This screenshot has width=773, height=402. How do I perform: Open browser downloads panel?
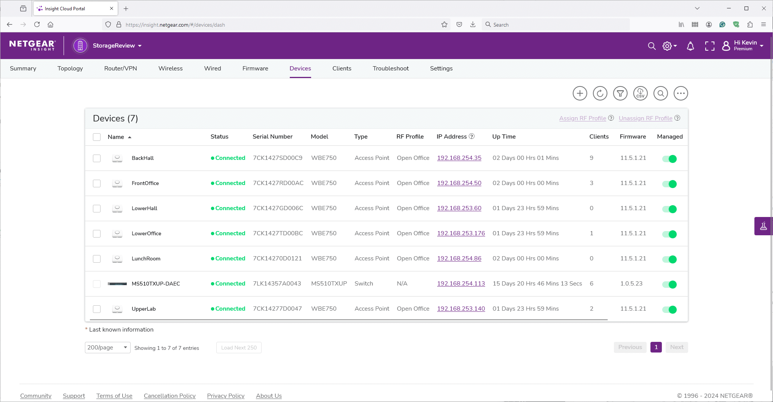(x=473, y=24)
